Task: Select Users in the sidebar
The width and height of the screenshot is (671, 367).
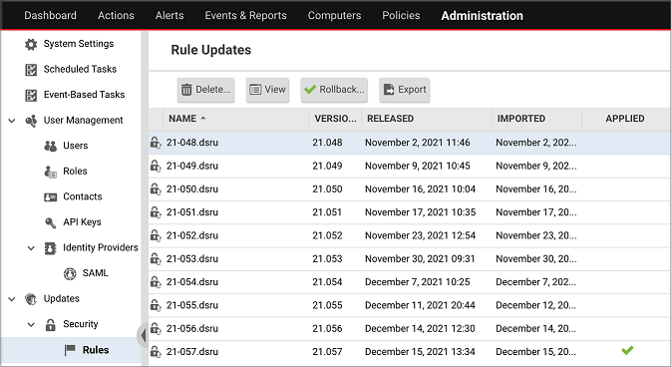Action: pos(76,146)
